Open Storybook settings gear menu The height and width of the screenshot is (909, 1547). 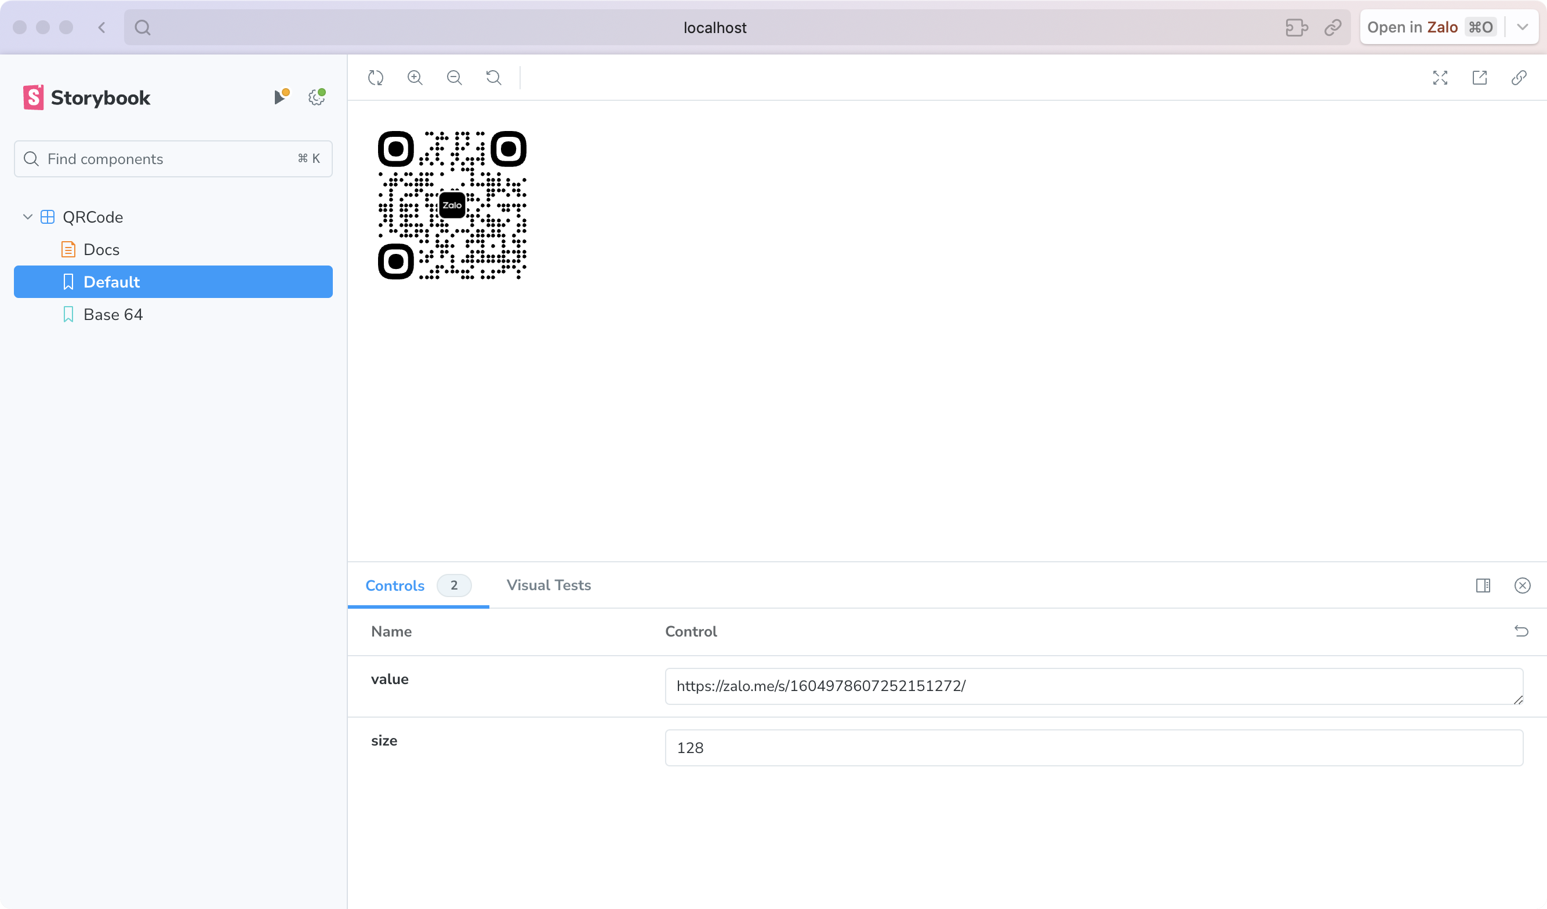316,97
